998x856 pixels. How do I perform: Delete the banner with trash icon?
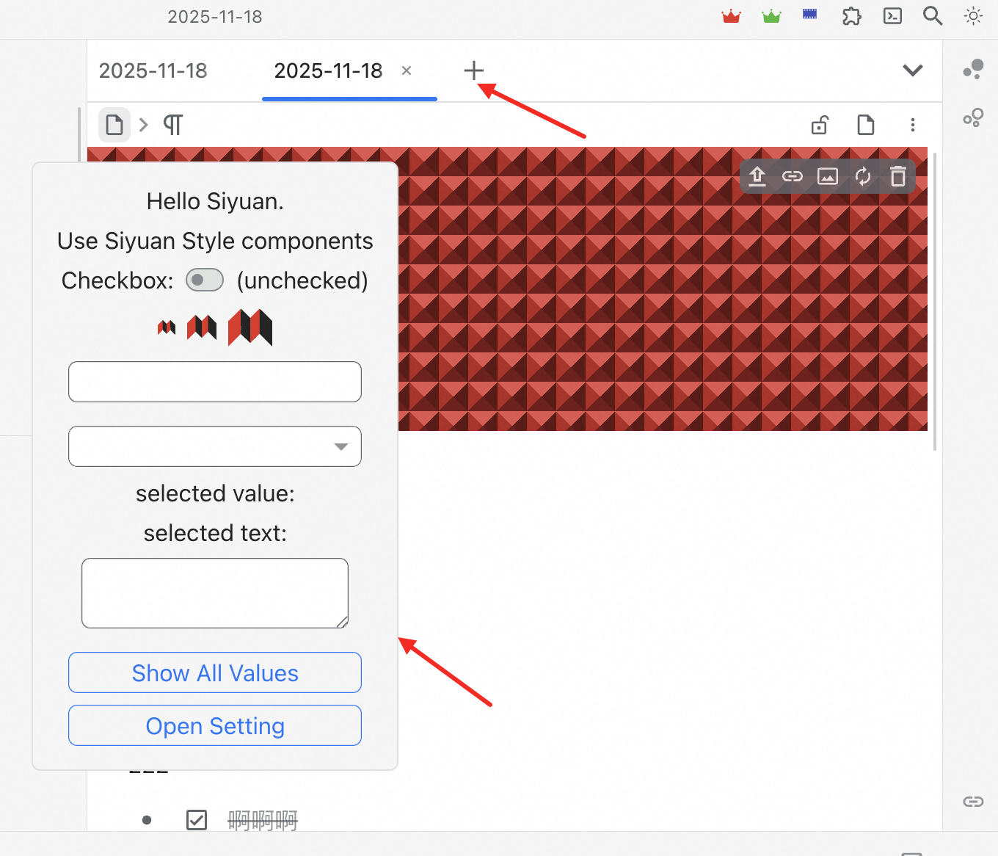898,176
